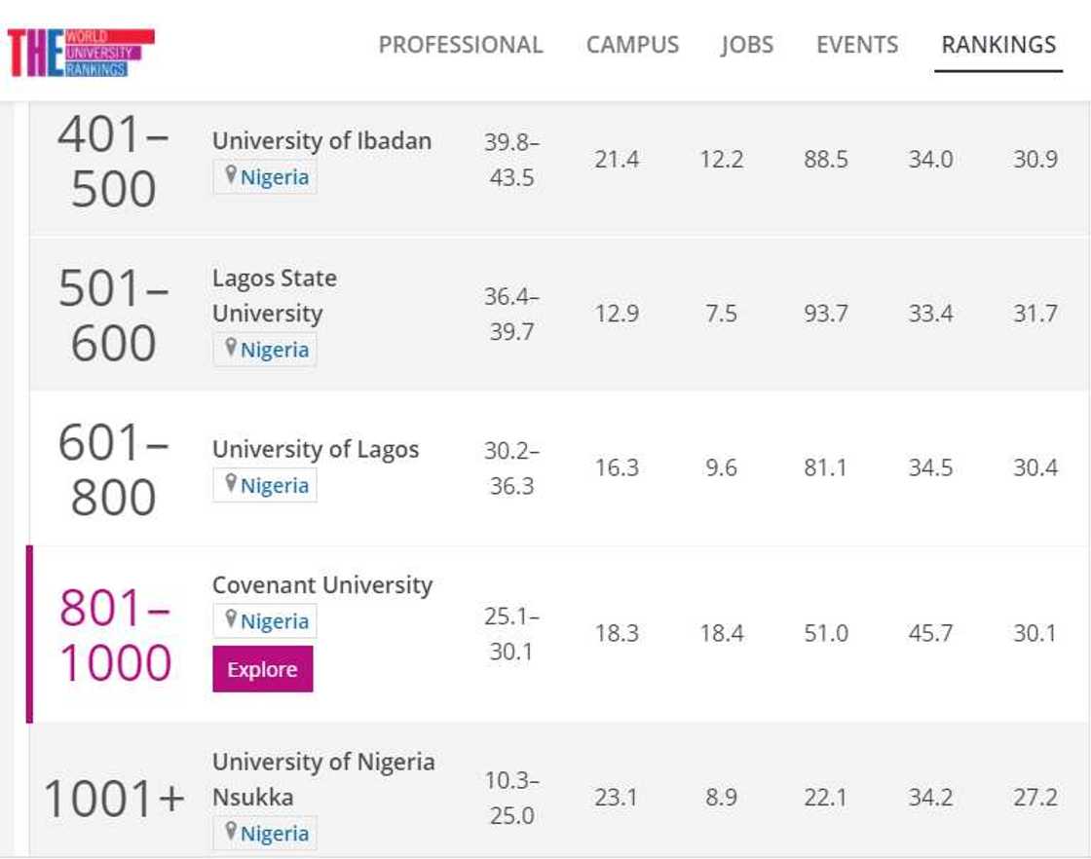The height and width of the screenshot is (859, 1091).
Task: Click the THE World University Rankings logo
Action: click(80, 52)
